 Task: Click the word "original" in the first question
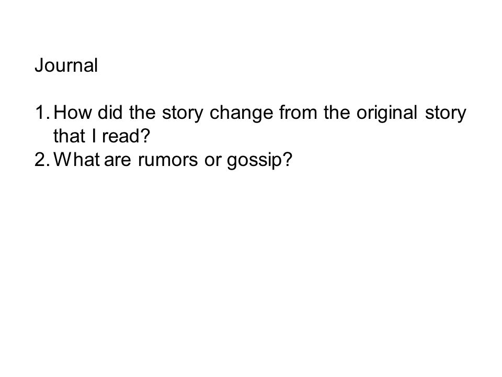coord(387,114)
